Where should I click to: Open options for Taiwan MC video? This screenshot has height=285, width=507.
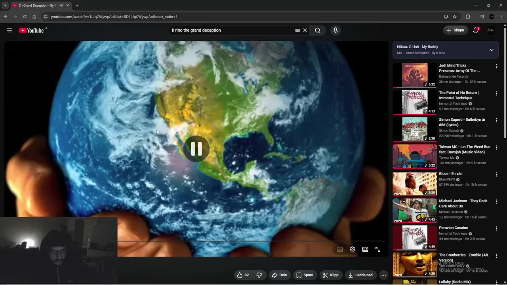pos(496,147)
